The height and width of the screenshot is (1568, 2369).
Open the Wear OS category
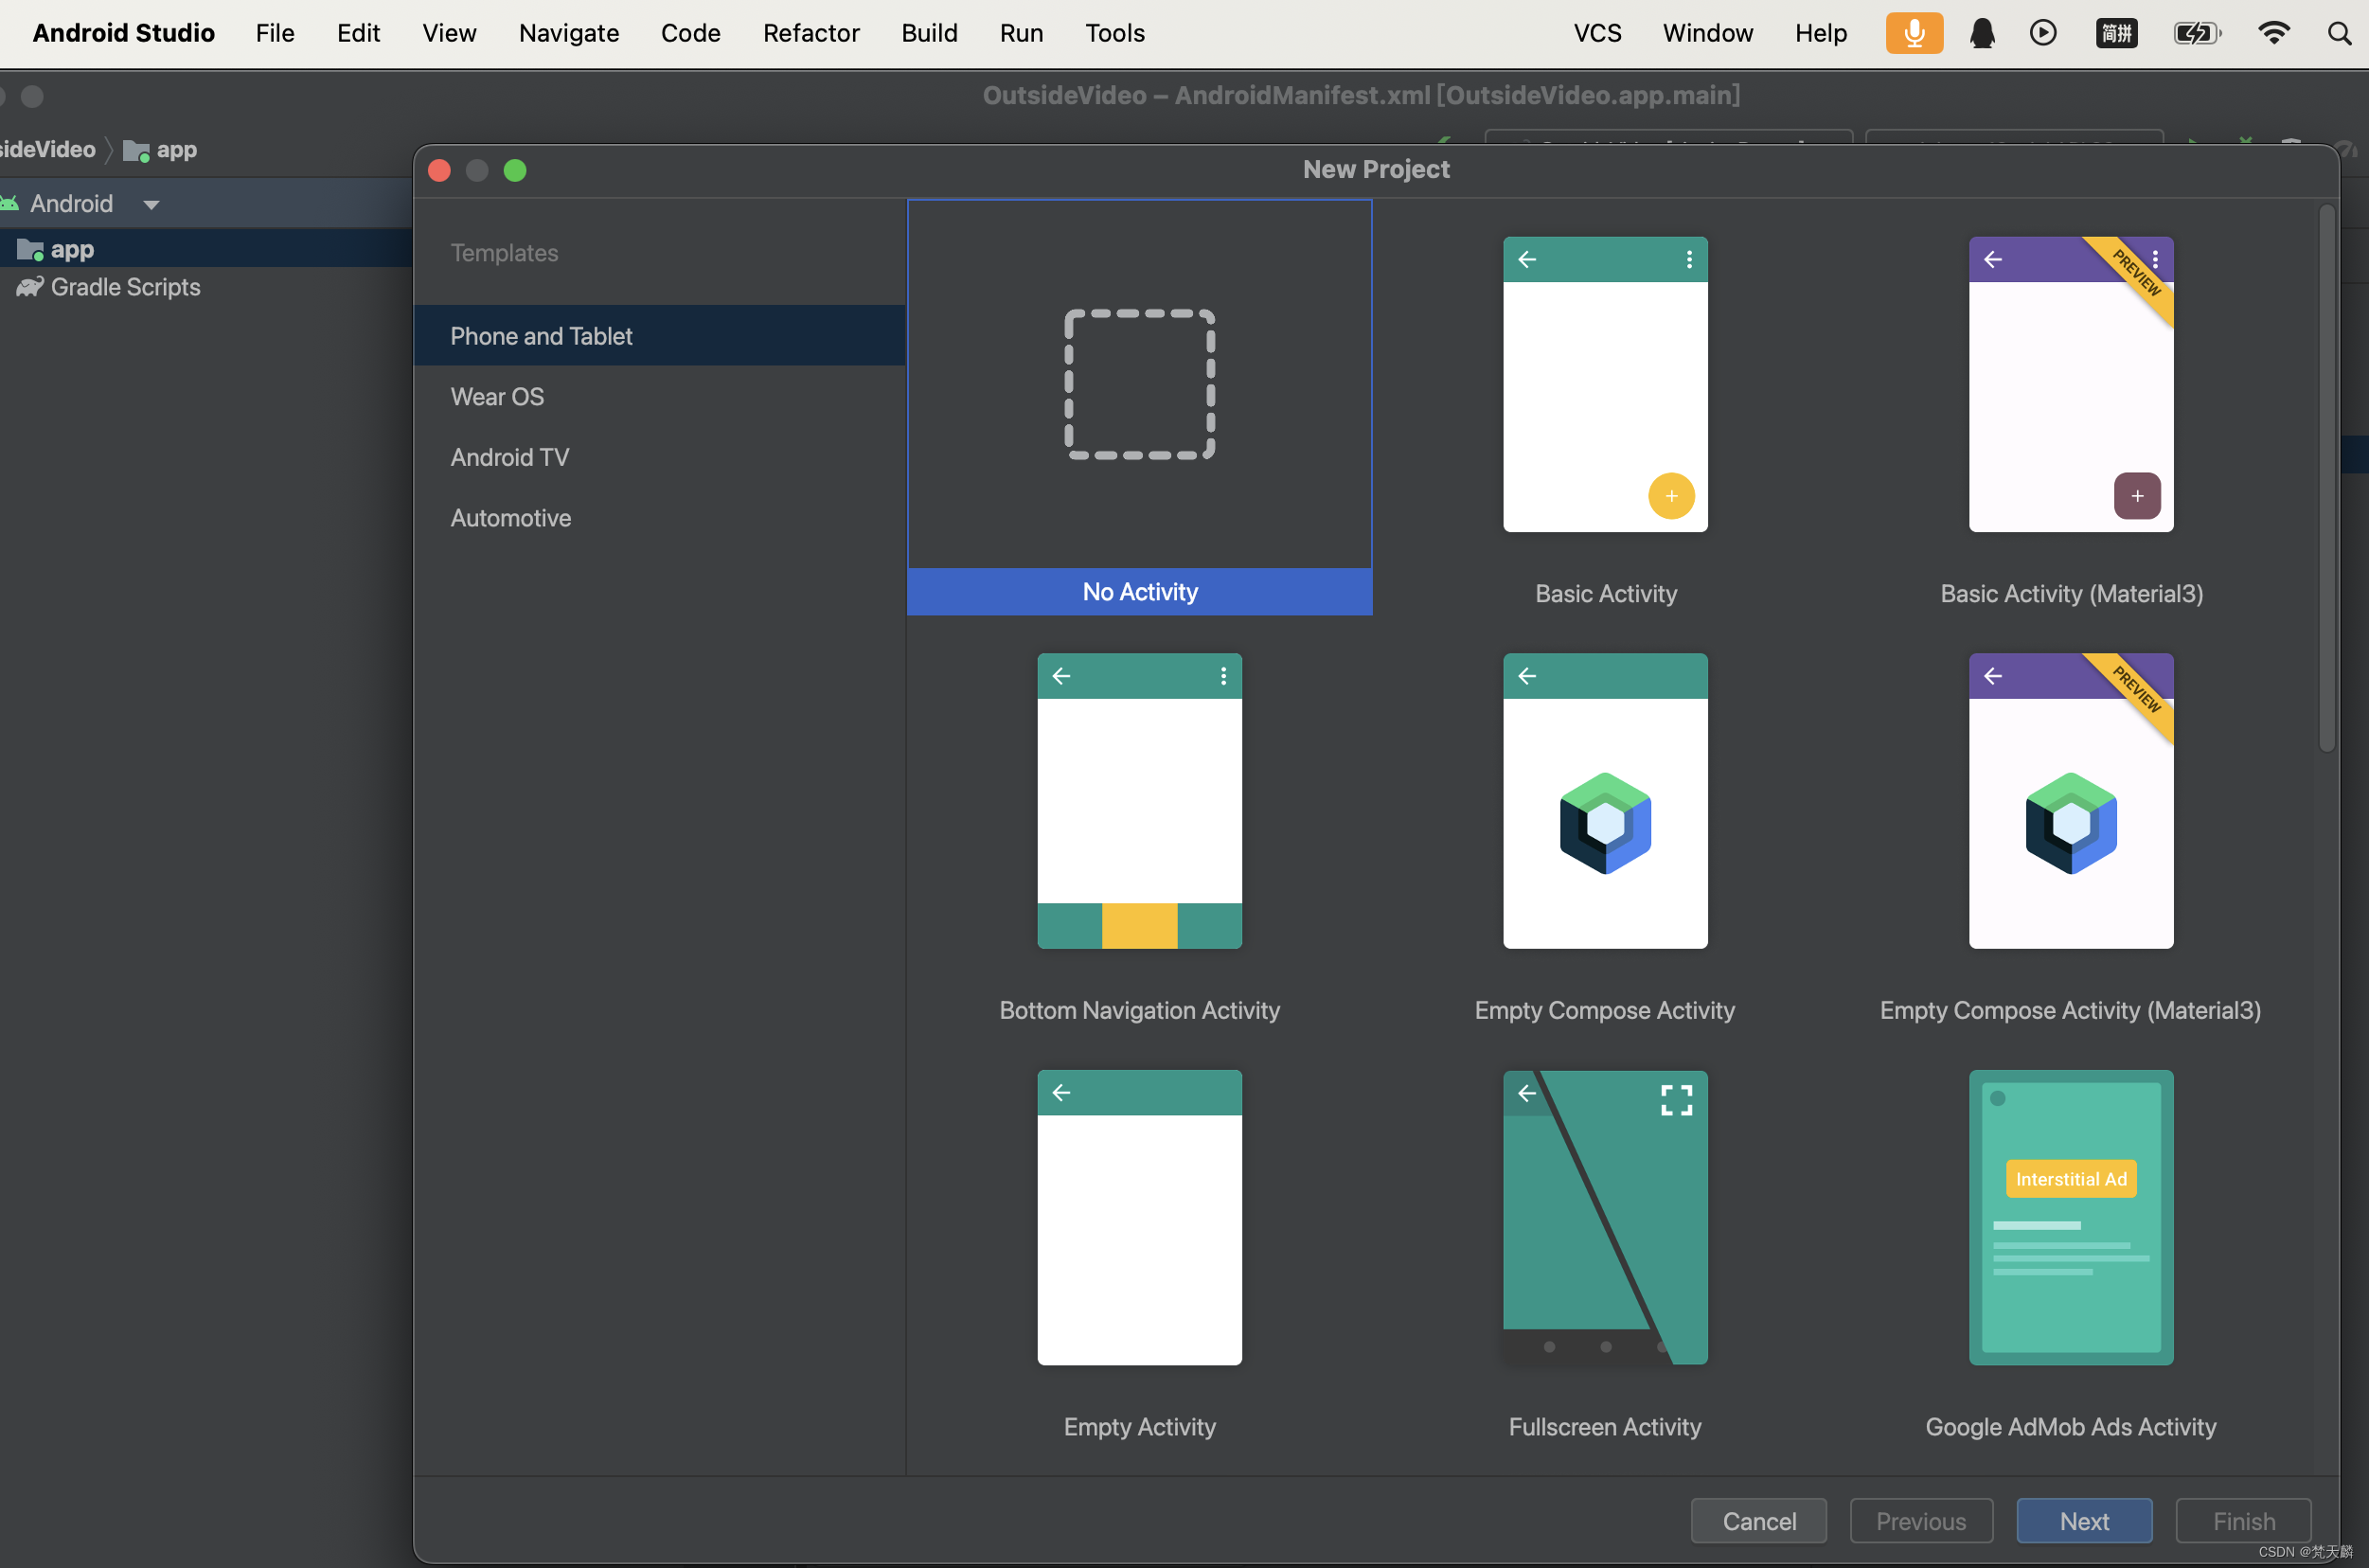click(497, 396)
